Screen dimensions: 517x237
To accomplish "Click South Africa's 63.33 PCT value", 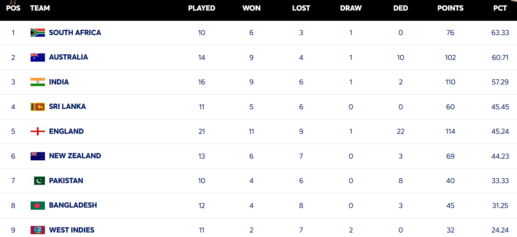I will point(500,33).
